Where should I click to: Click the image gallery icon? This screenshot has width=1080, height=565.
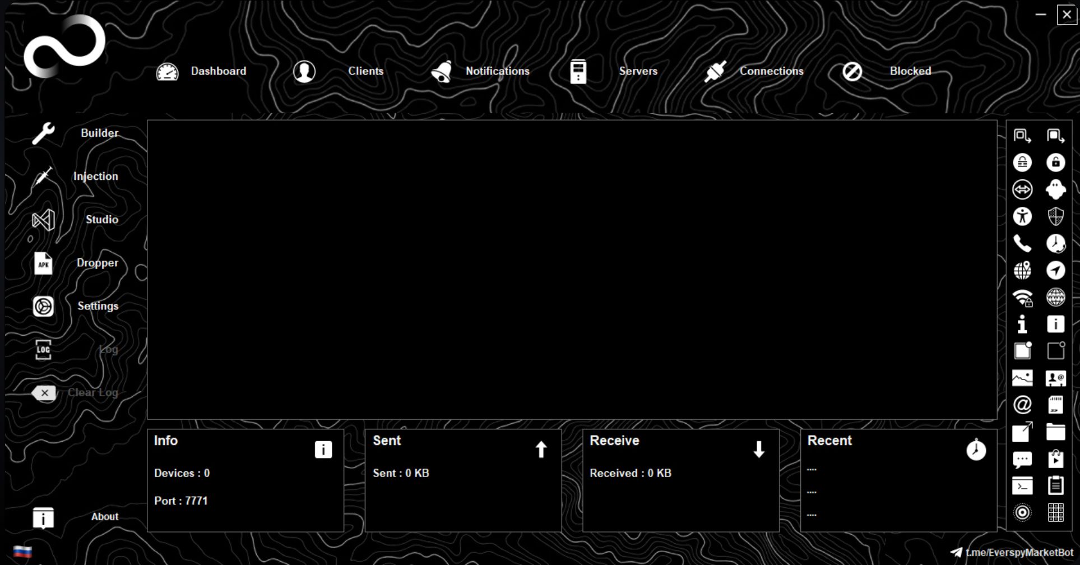click(1022, 378)
